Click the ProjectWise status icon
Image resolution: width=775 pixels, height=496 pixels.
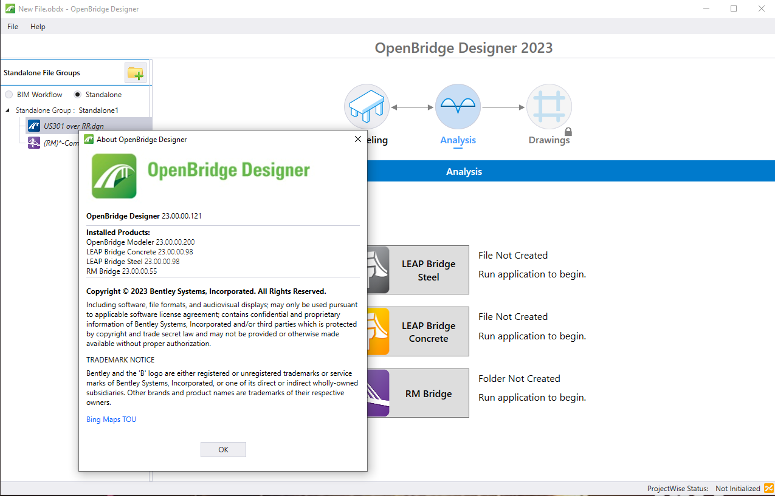[768, 488]
